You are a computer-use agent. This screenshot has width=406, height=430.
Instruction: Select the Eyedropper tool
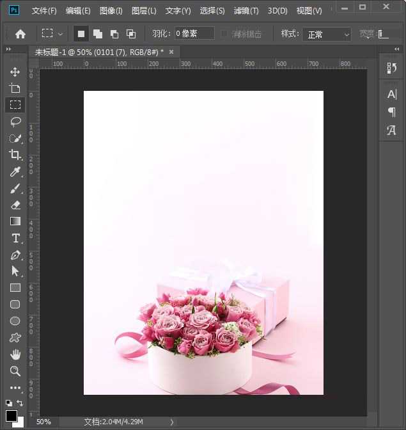click(15, 171)
